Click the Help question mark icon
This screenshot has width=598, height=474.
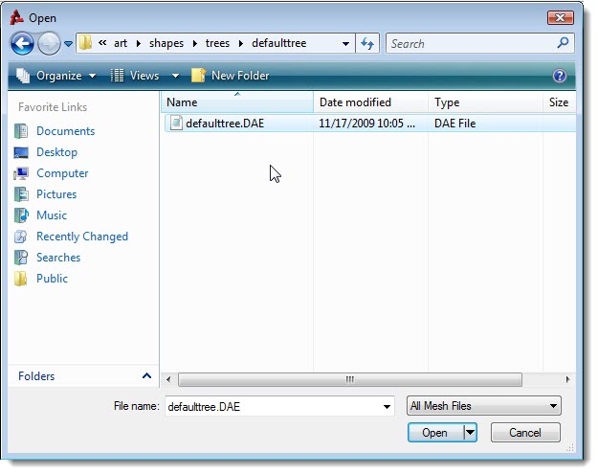[559, 76]
